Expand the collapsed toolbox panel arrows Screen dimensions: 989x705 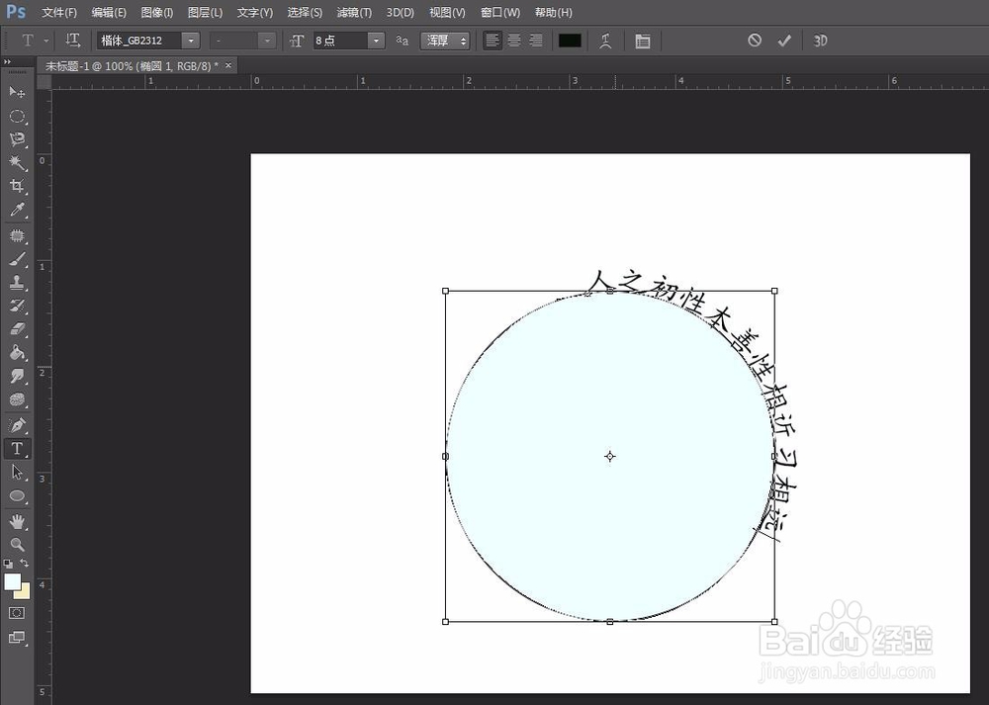coord(7,61)
